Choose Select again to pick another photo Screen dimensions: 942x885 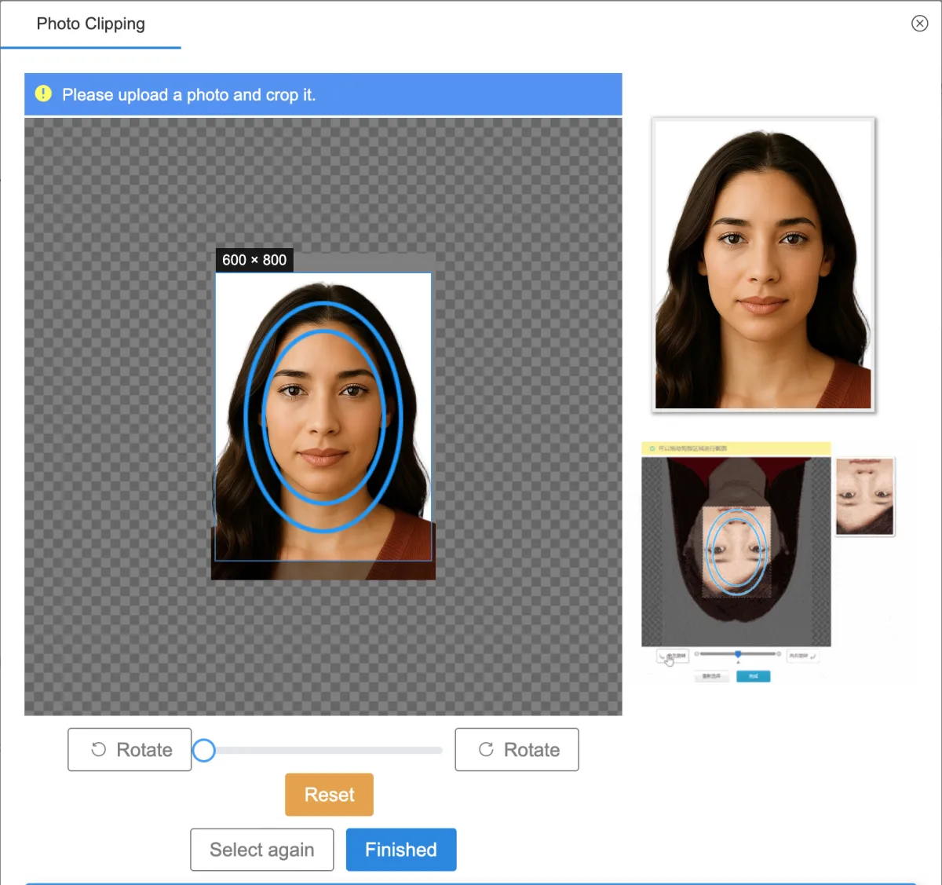261,850
